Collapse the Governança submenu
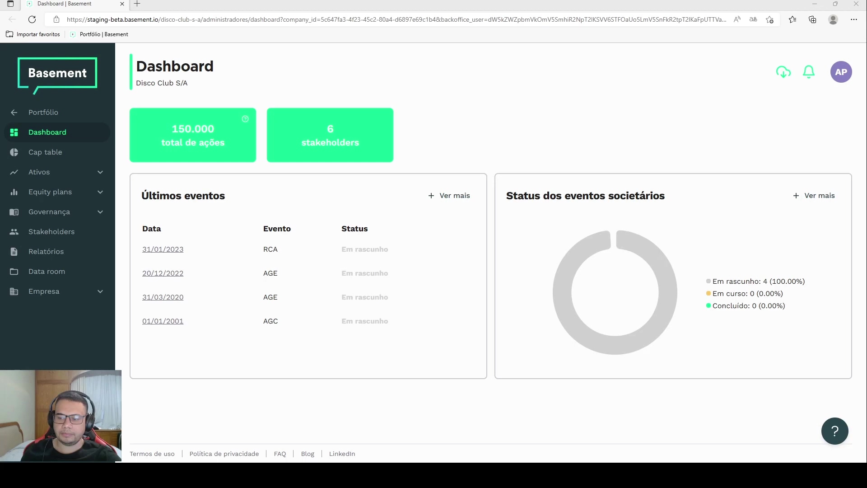This screenshot has height=488, width=867. [100, 212]
